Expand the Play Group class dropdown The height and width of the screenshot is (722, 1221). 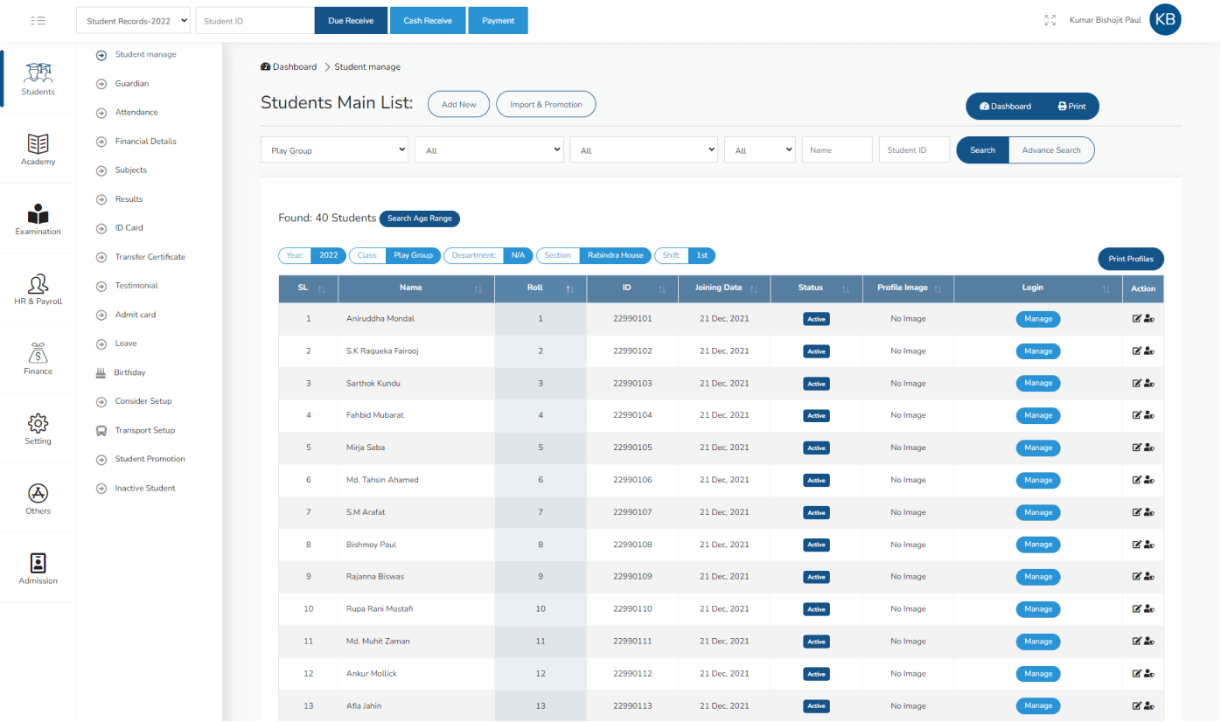(334, 150)
